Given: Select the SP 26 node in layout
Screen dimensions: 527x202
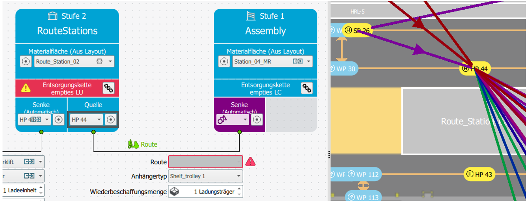Looking at the screenshot, I should [x=357, y=30].
